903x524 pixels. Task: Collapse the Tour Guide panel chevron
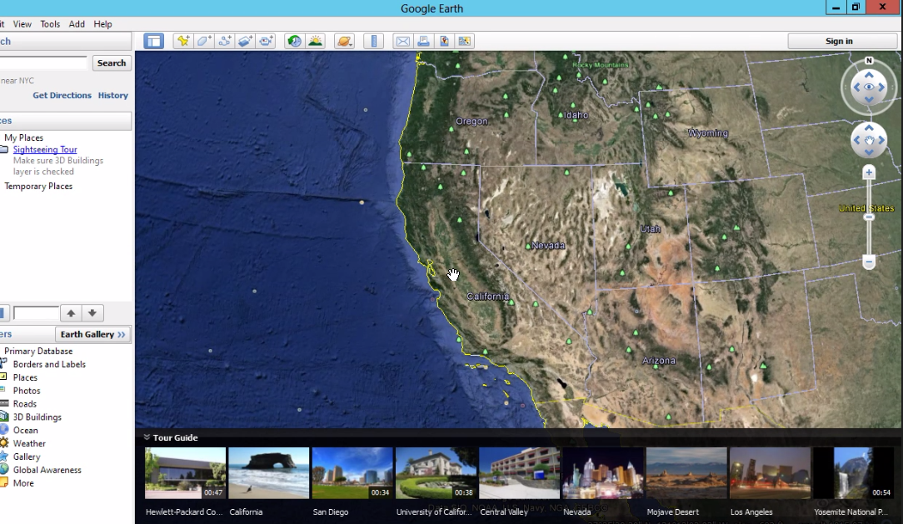tap(147, 437)
